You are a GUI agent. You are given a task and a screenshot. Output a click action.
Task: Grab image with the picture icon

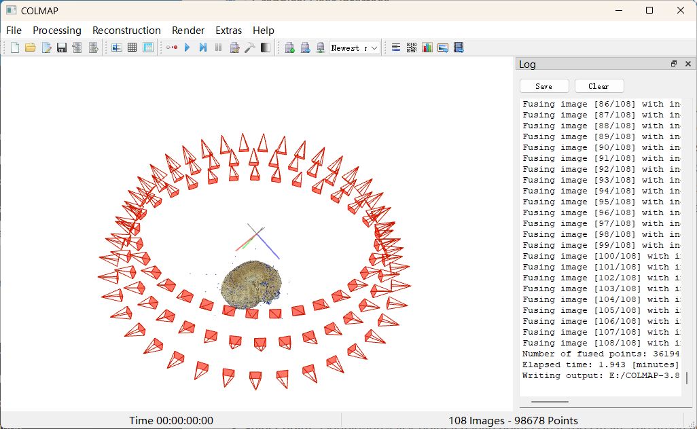(x=443, y=48)
